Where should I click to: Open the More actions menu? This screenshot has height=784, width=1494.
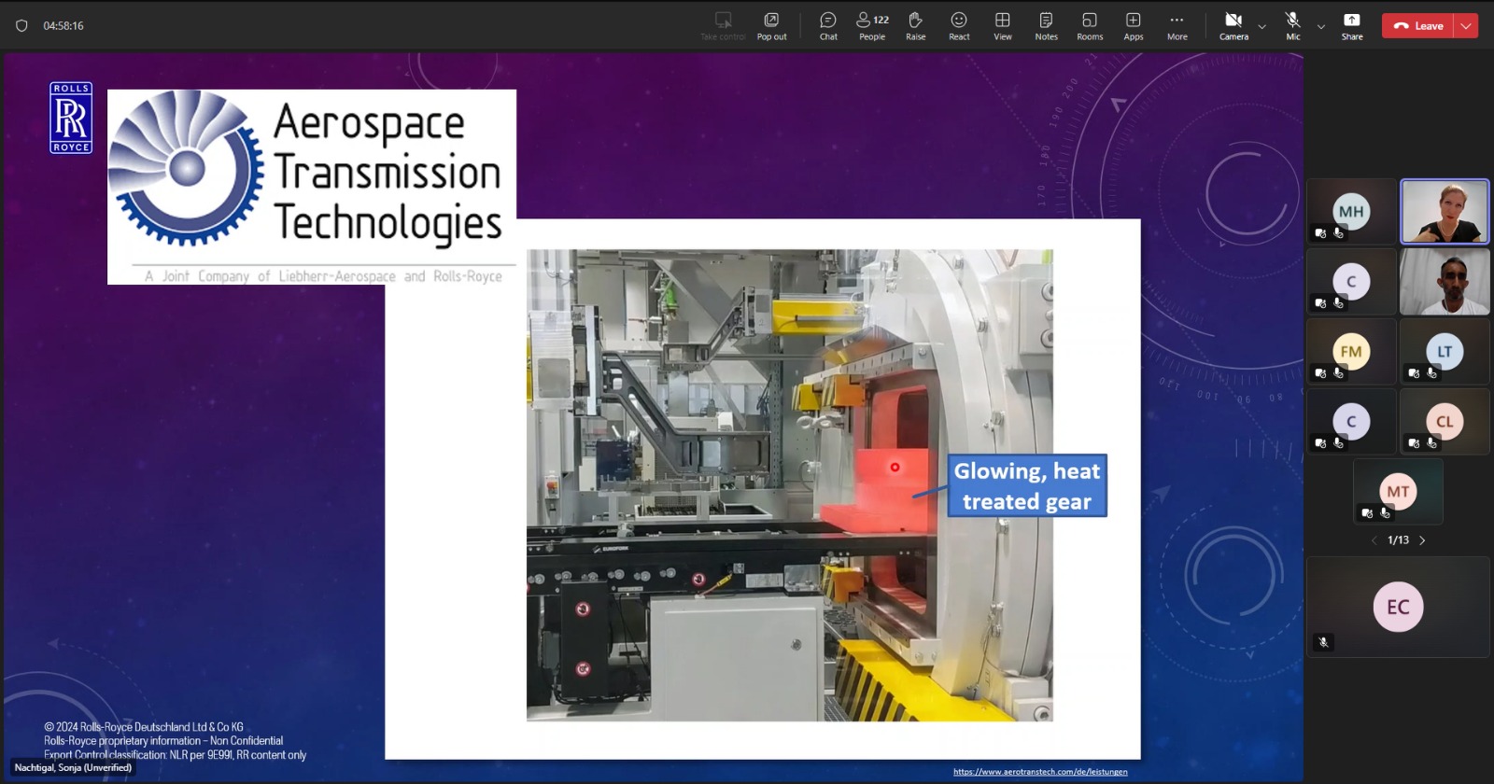coord(1177,26)
